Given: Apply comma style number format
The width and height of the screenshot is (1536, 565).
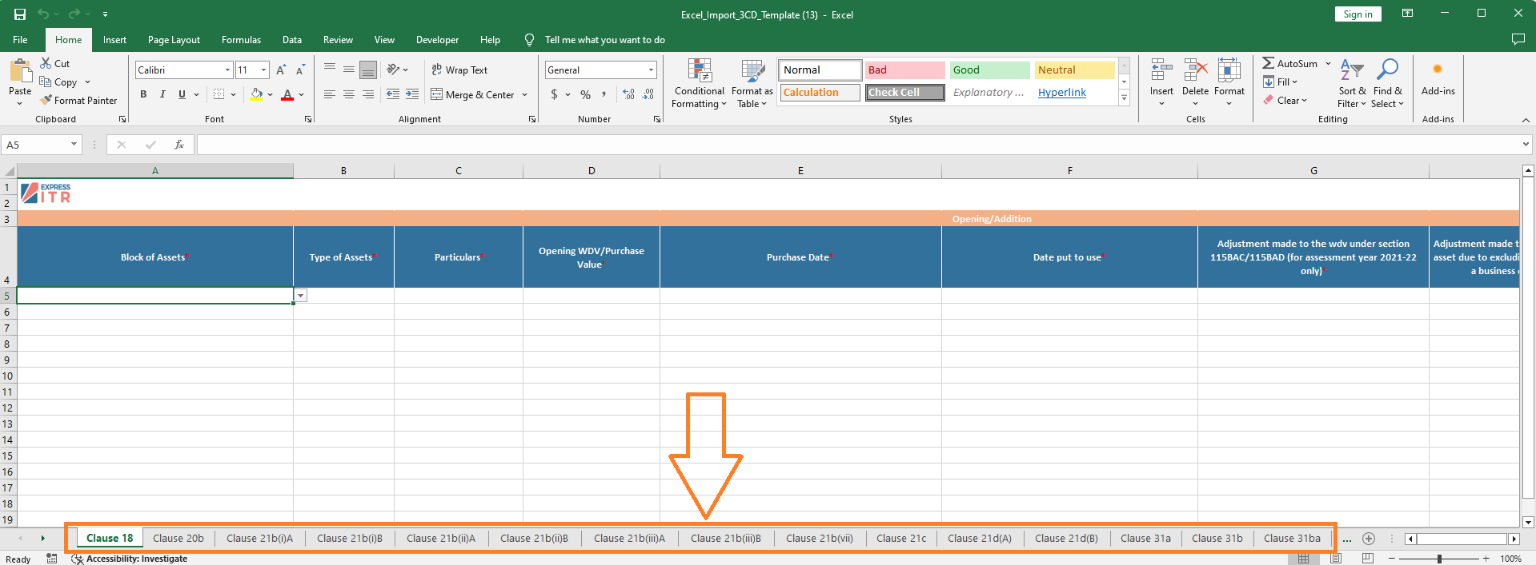Looking at the screenshot, I should (x=604, y=94).
